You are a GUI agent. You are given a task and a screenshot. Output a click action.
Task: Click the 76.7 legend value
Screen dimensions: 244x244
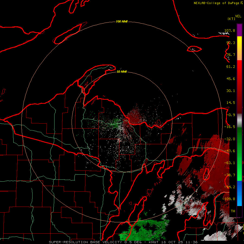[231, 54]
